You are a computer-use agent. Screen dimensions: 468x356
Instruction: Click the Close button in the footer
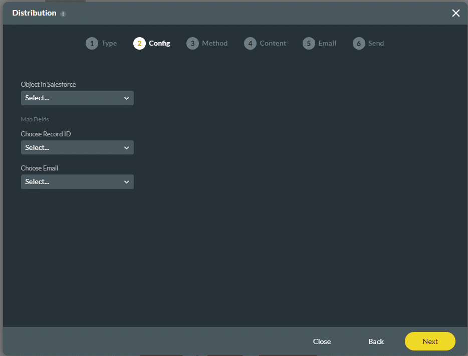[322, 341]
